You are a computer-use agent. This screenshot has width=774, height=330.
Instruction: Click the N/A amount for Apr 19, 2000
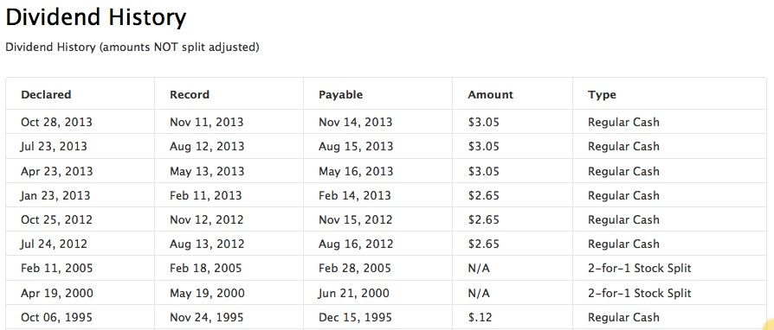pos(479,293)
